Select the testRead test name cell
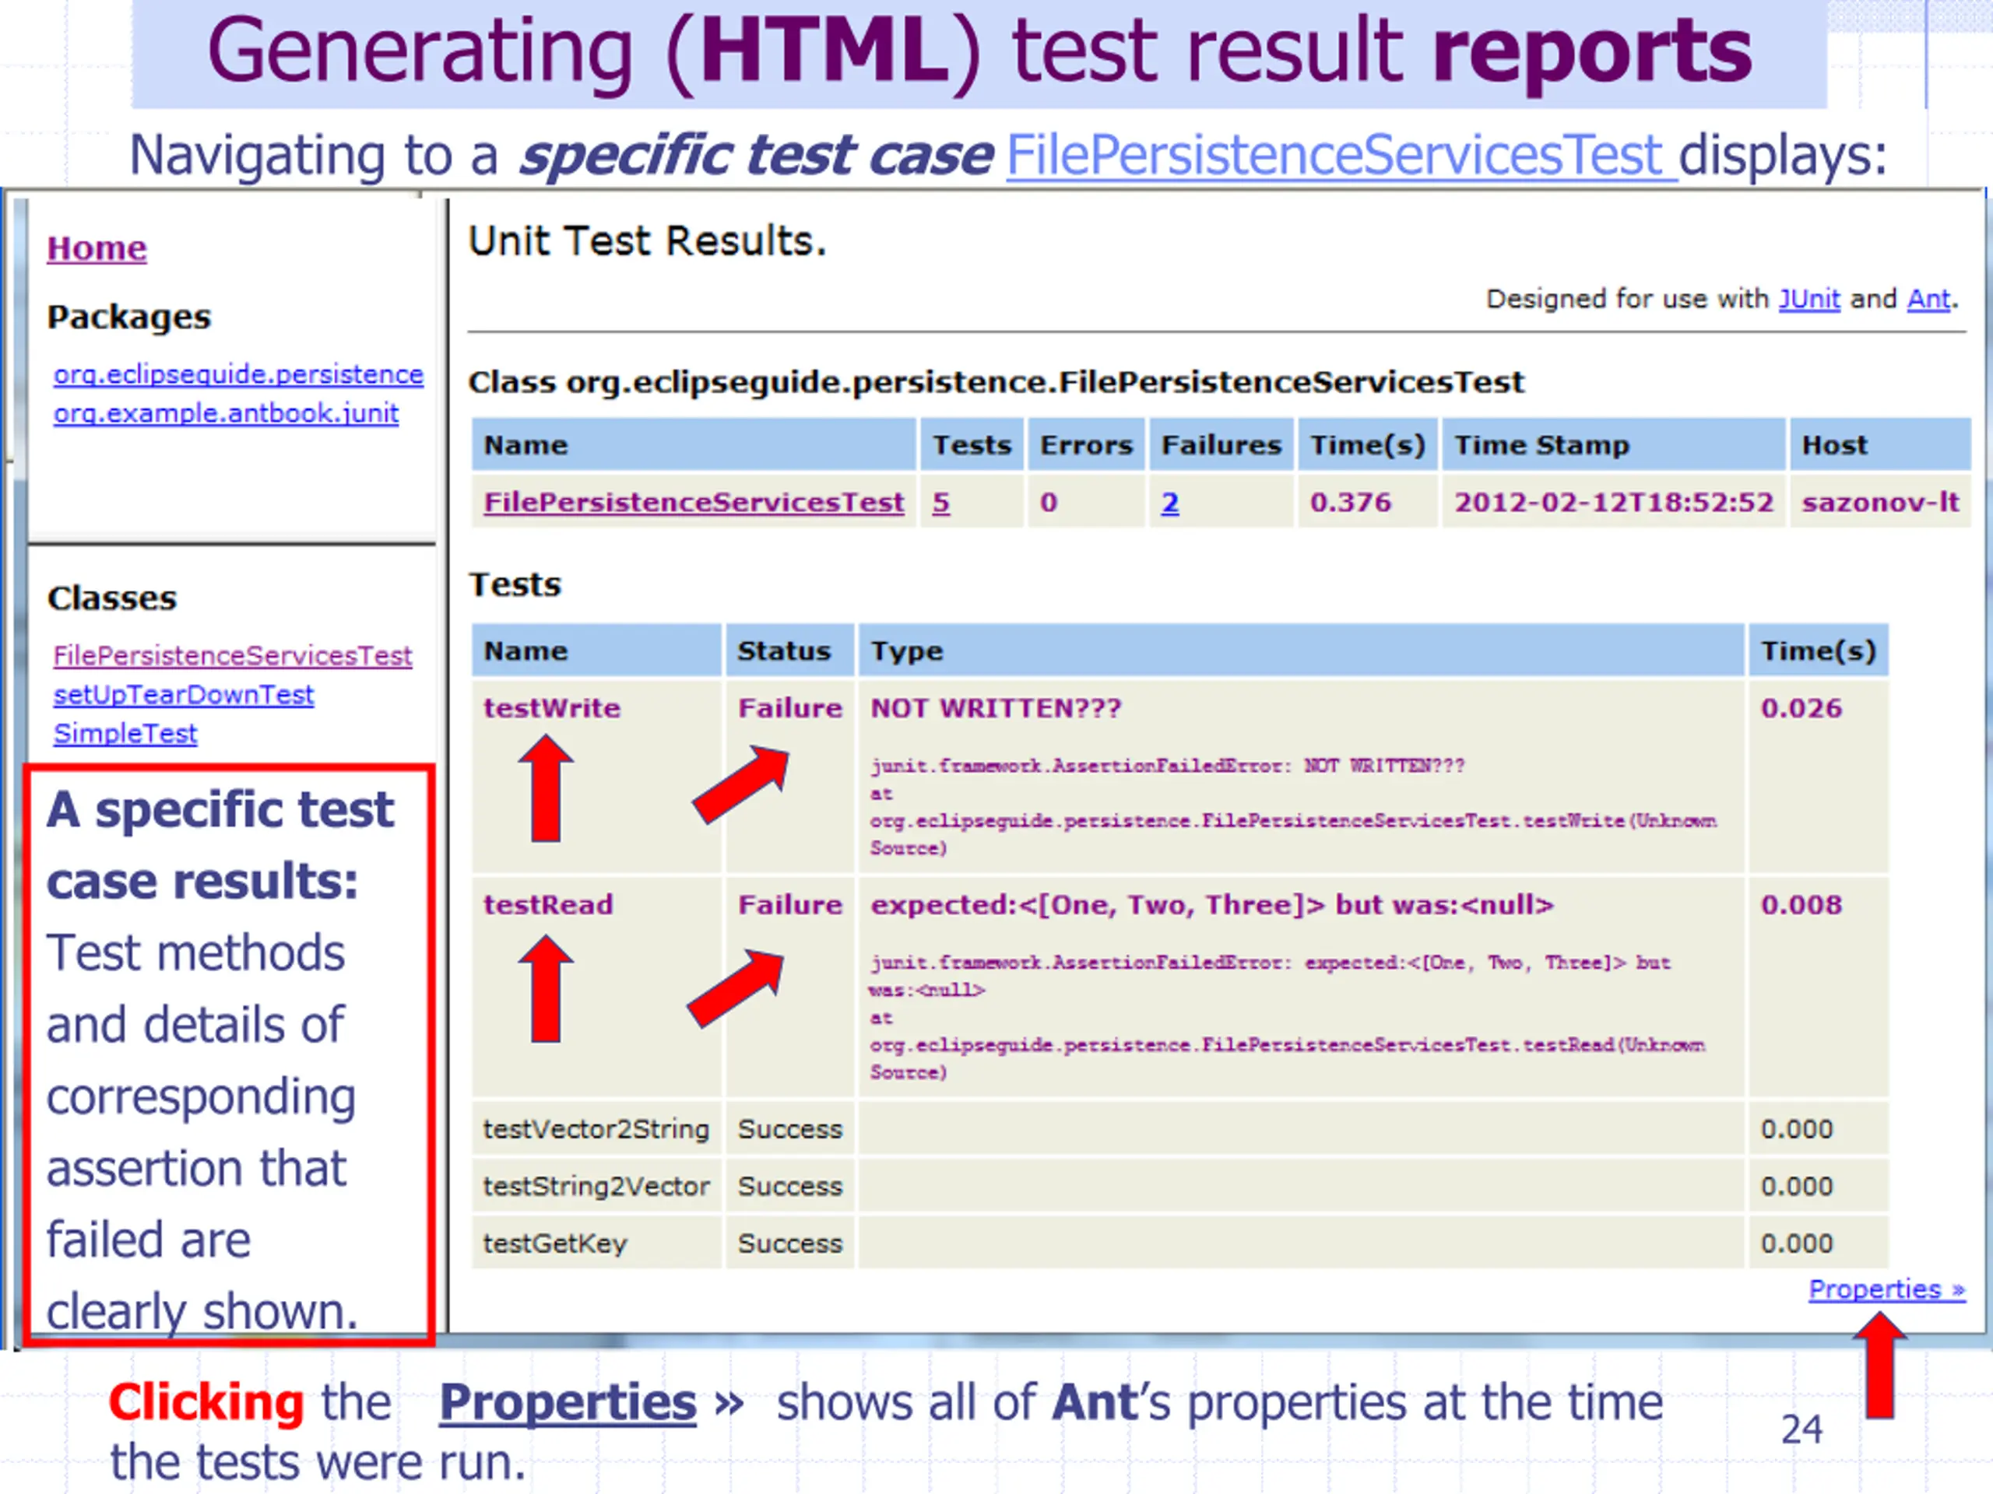Viewport: 1993px width, 1494px height. [548, 904]
